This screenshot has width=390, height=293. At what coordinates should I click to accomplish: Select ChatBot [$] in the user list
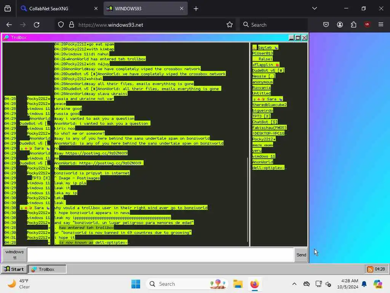265,122
